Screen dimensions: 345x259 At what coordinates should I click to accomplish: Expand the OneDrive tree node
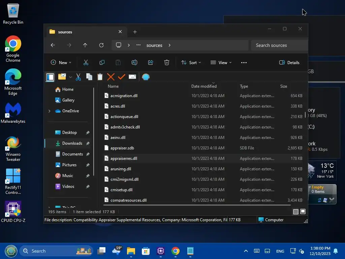click(50, 111)
